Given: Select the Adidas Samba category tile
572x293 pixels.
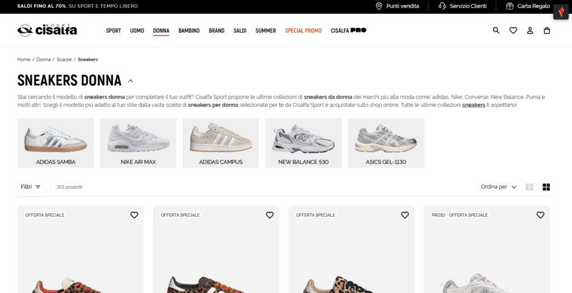Looking at the screenshot, I should 55,143.
